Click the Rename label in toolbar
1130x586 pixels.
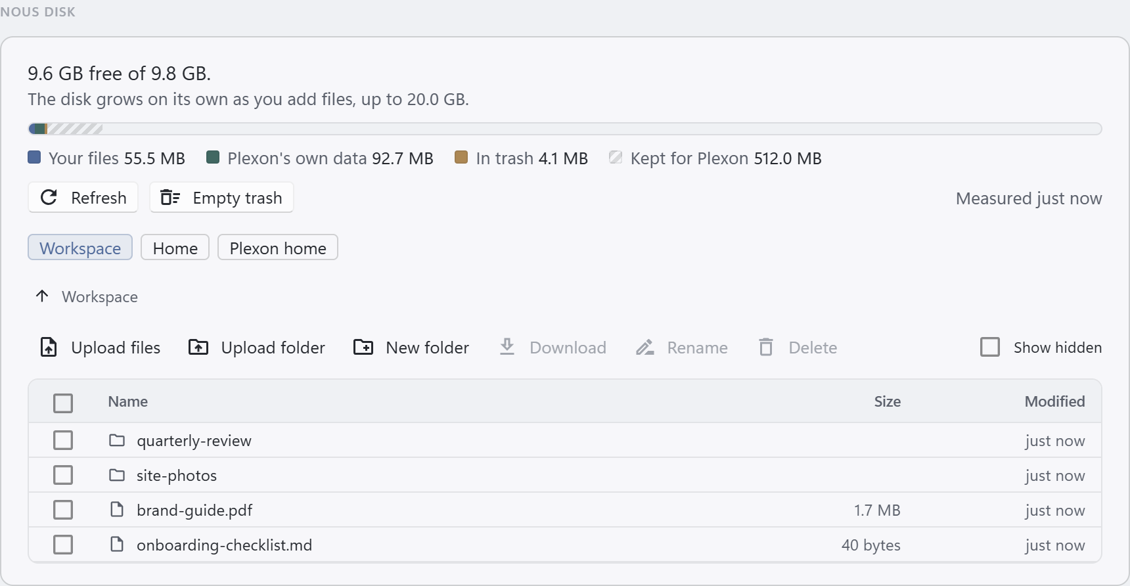pyautogui.click(x=697, y=348)
